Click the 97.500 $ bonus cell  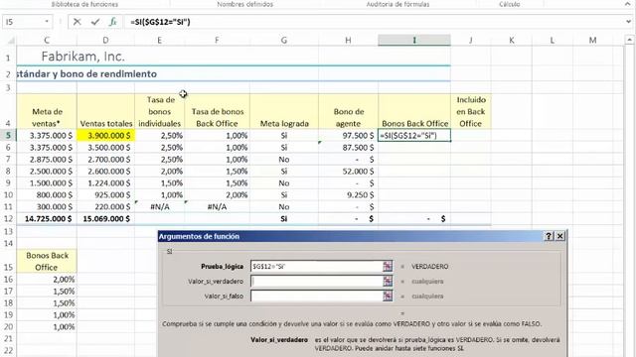[x=348, y=136]
